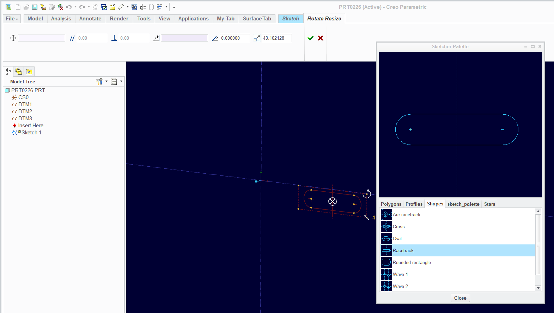Click the Regenerate icon in the quick toolbar
The image size is (554, 313).
click(x=95, y=7)
